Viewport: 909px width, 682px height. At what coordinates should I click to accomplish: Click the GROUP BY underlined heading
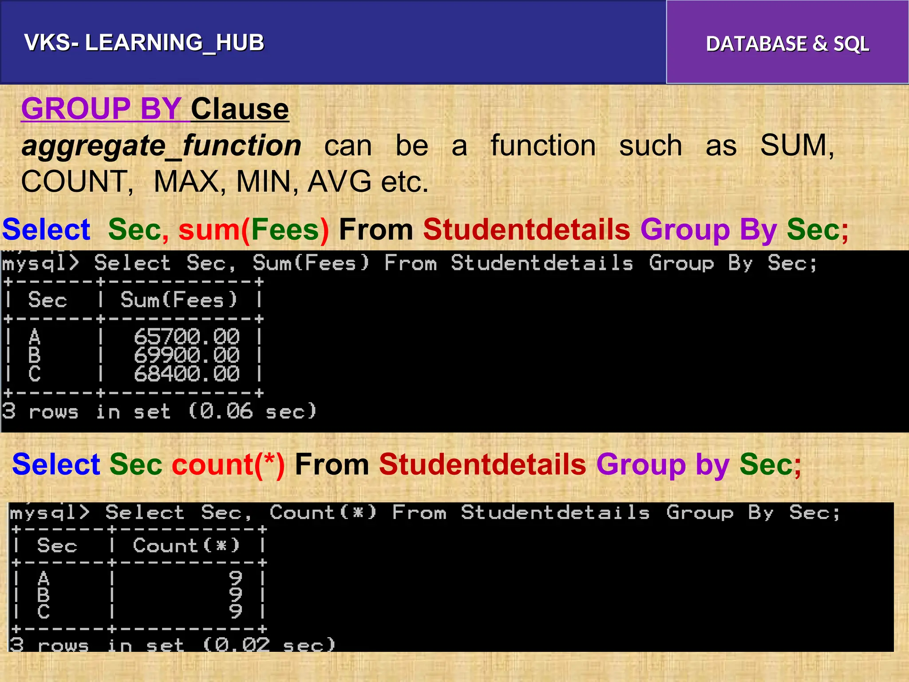pos(101,109)
